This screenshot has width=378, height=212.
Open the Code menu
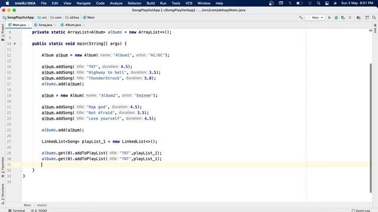(x=100, y=4)
